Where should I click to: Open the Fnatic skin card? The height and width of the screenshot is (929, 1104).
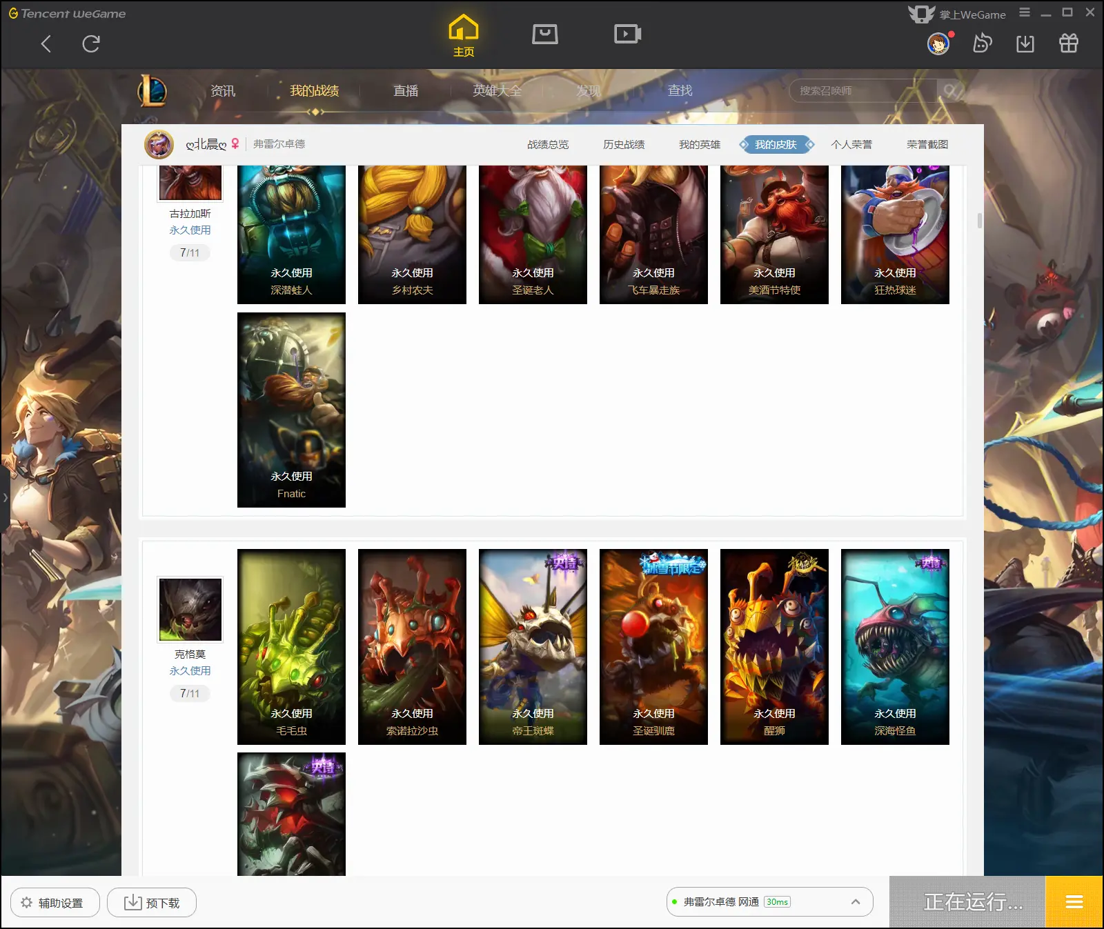point(291,410)
